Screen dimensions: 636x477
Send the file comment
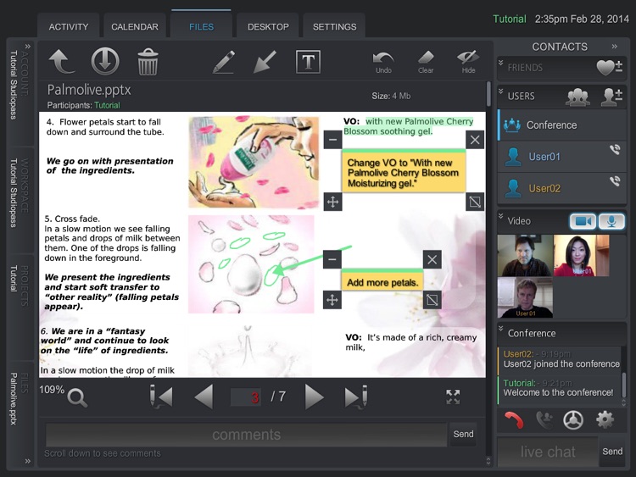coord(463,434)
